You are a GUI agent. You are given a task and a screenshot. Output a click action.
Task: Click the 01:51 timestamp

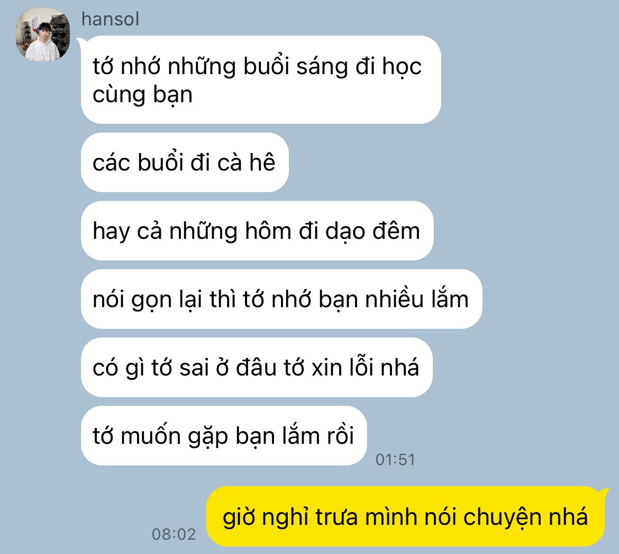click(395, 460)
